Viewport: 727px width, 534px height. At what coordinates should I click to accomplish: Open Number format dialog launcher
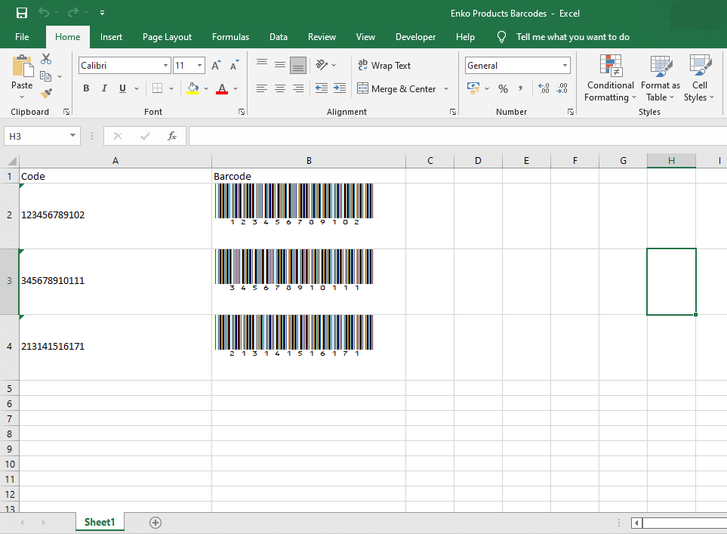coord(571,112)
